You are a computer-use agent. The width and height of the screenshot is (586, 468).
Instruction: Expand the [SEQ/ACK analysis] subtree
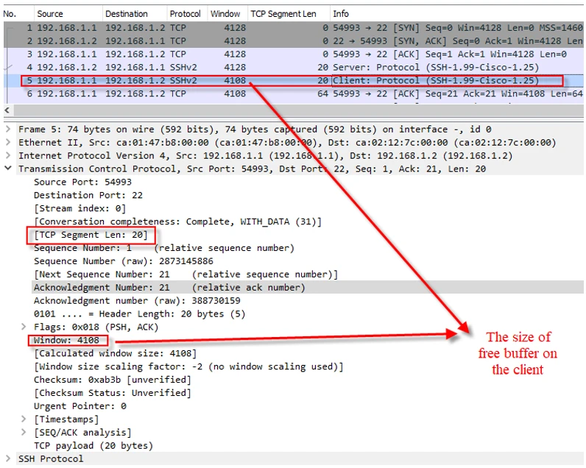tap(25, 432)
